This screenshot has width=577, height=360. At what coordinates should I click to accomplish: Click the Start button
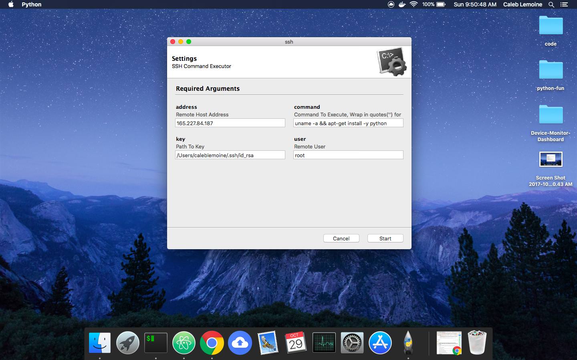coord(385,238)
